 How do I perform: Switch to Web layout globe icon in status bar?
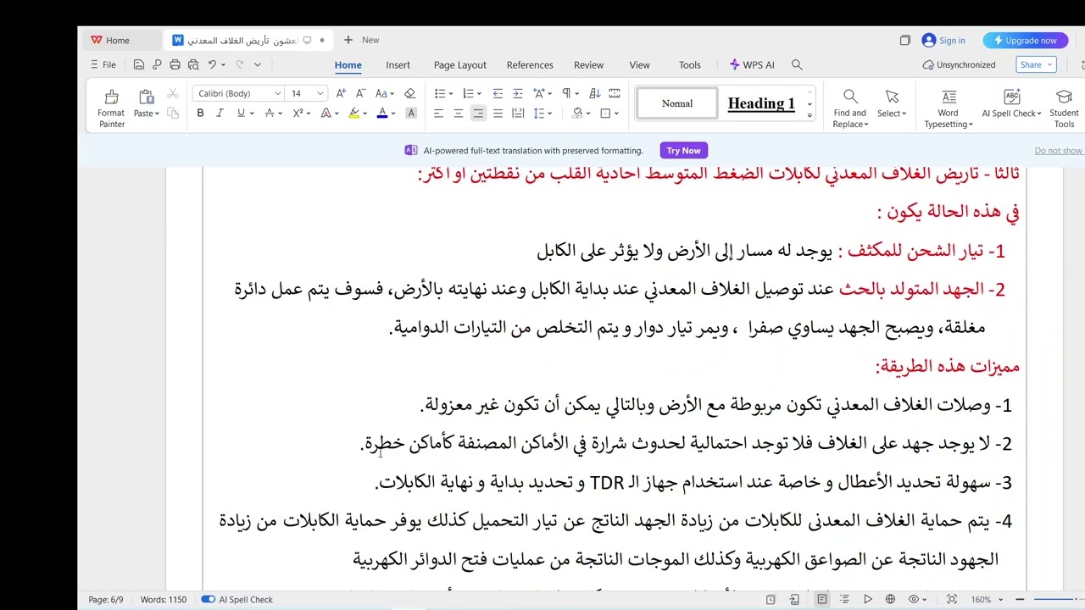point(890,599)
